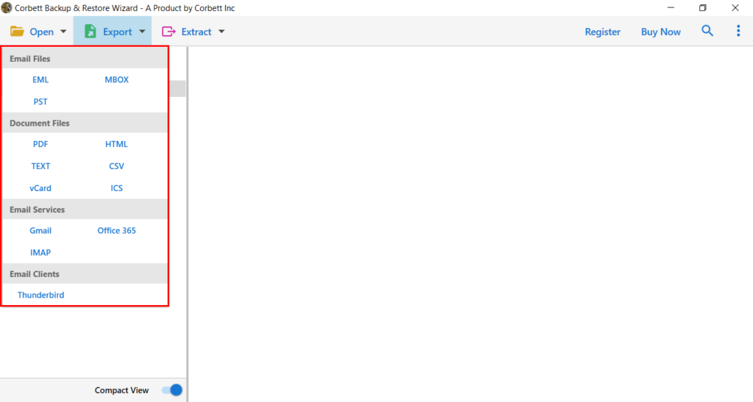Open the search magnifier icon
This screenshot has height=402, width=753.
tap(707, 31)
